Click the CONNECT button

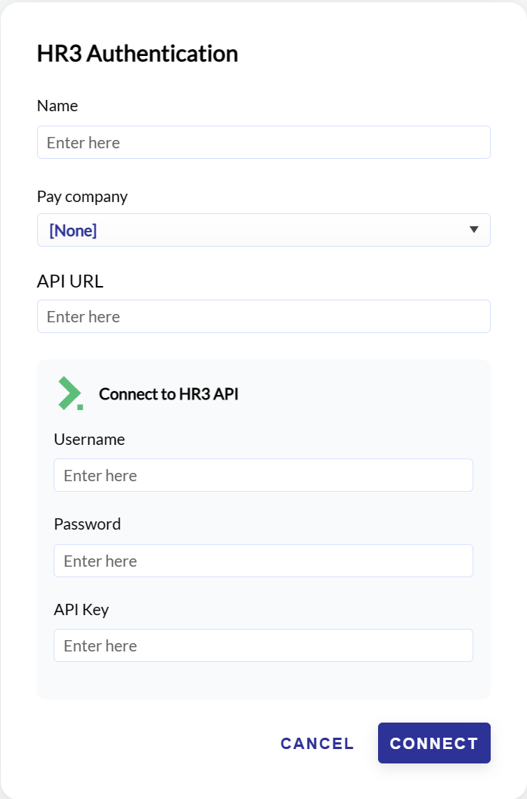tap(434, 743)
